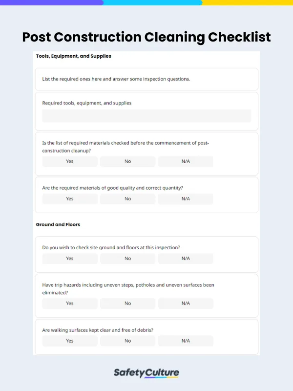Answer No to check site ground and floors

tap(128, 259)
